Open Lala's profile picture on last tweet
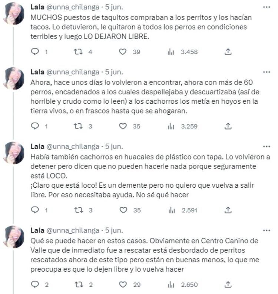278x294 pixels. pyautogui.click(x=14, y=236)
